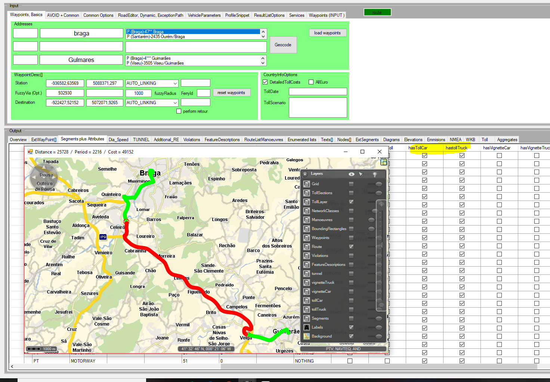This screenshot has width=550, height=382.
Task: Collapse the Layers panel with the arrow button
Action: [x=305, y=174]
